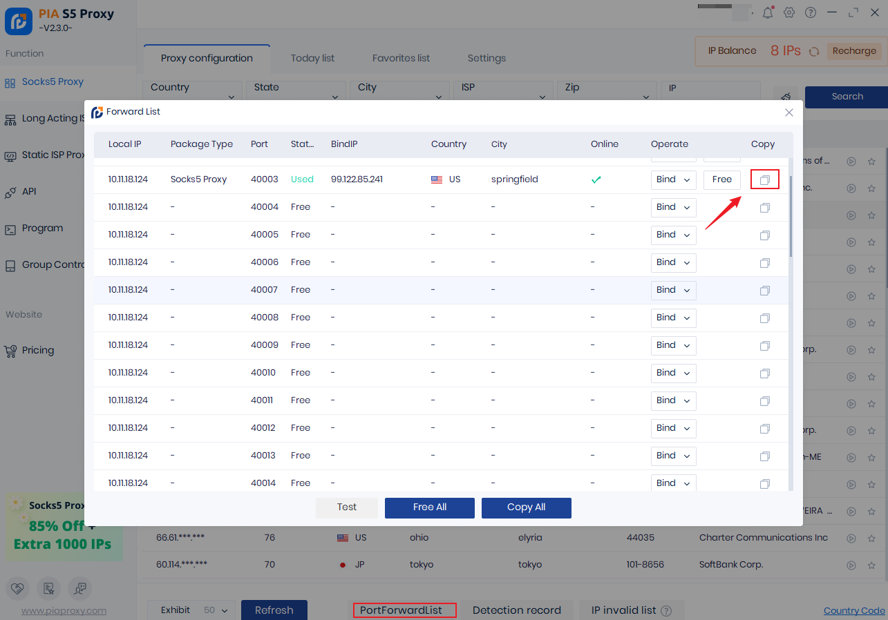Free the port 40003 binding
Screen dimensions: 888x620
tap(721, 180)
